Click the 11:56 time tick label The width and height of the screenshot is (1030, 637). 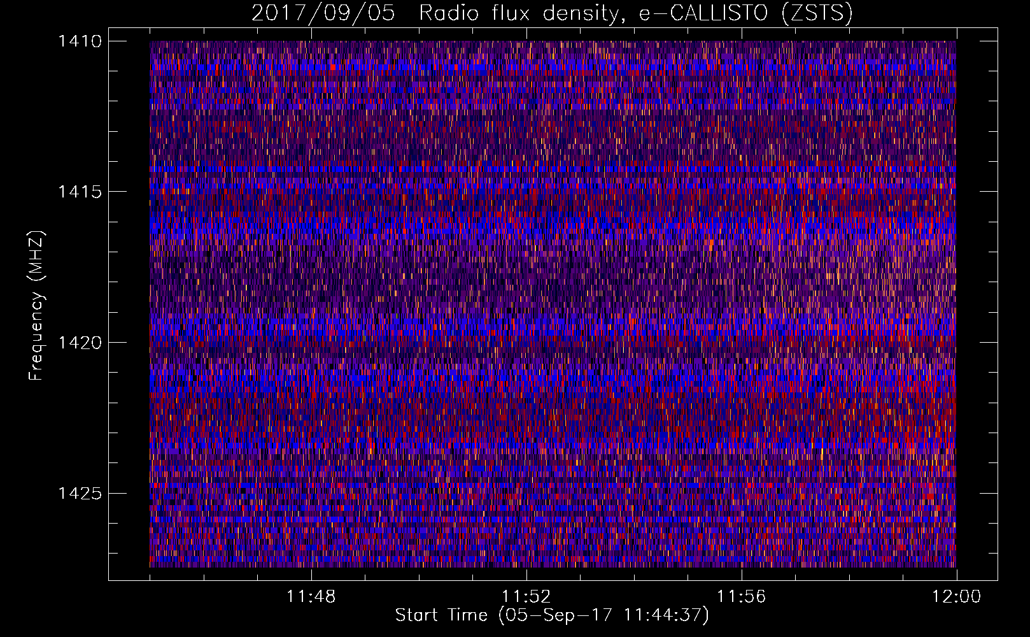coord(741,597)
